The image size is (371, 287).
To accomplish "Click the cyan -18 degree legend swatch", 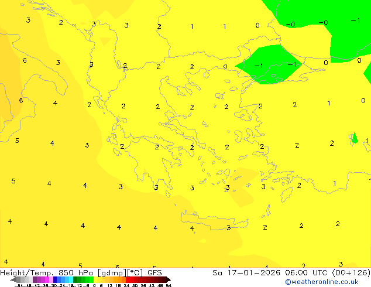I will [71, 279].
